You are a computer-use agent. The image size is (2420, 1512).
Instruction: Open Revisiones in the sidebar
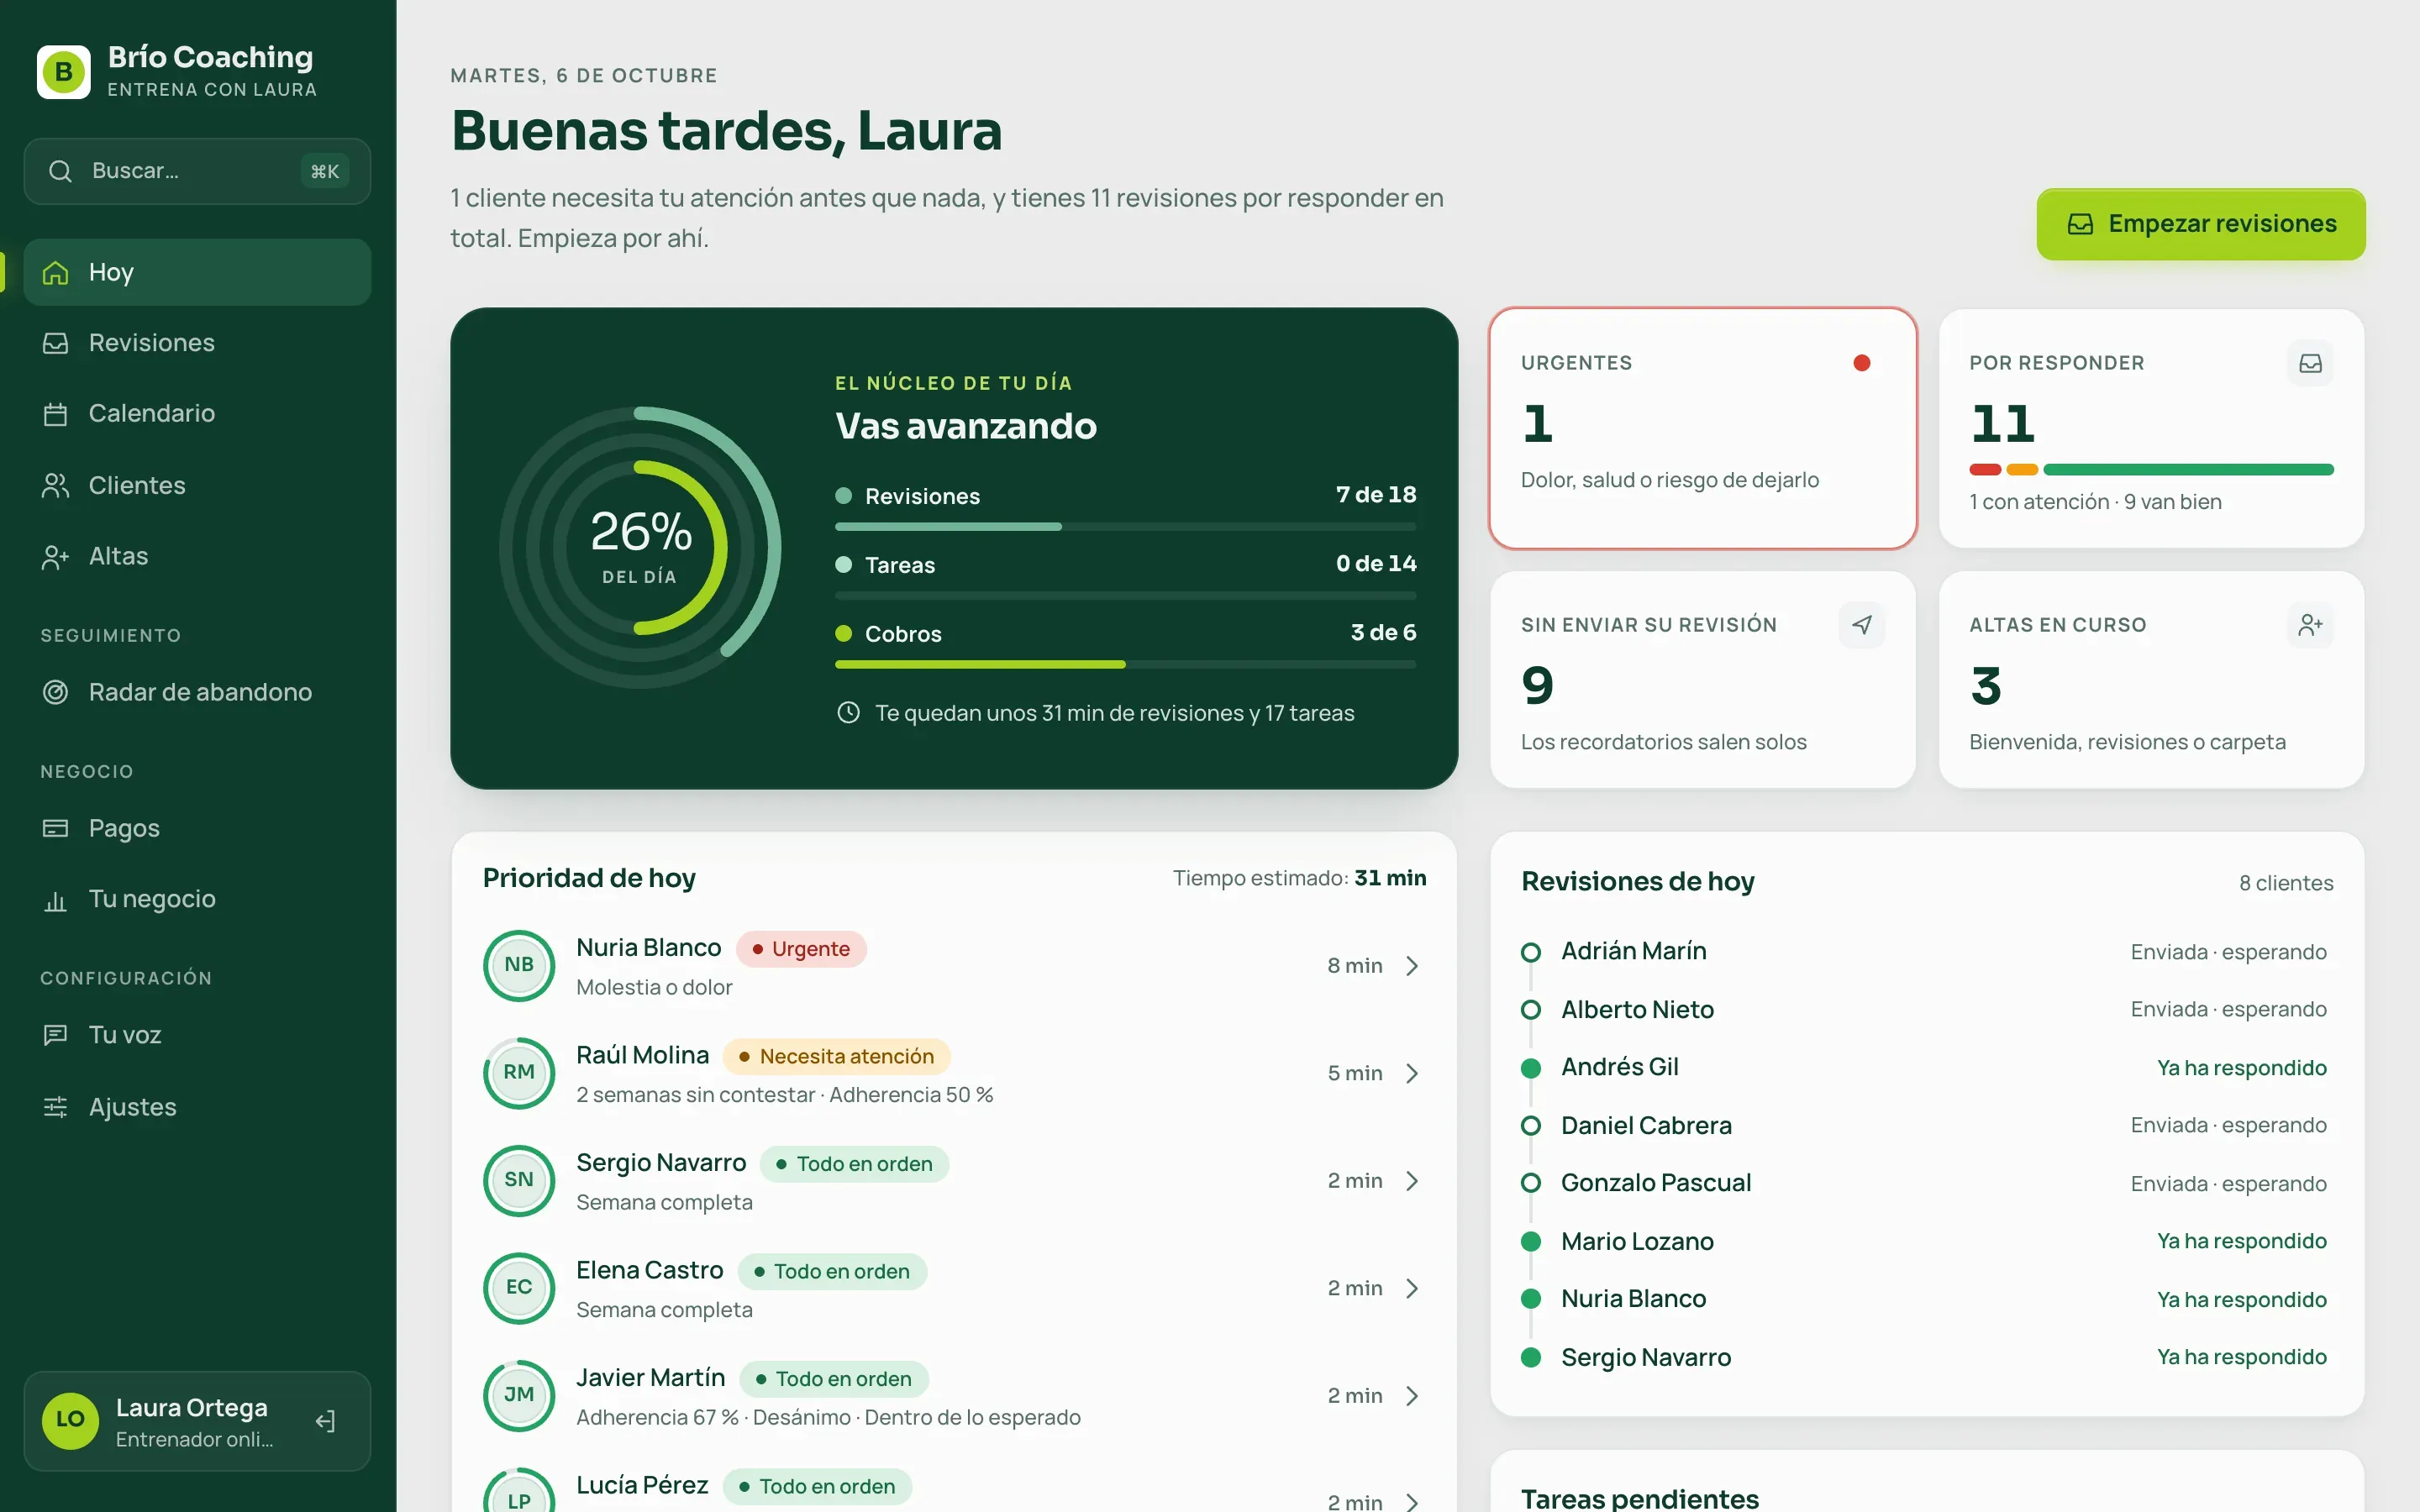(197, 343)
